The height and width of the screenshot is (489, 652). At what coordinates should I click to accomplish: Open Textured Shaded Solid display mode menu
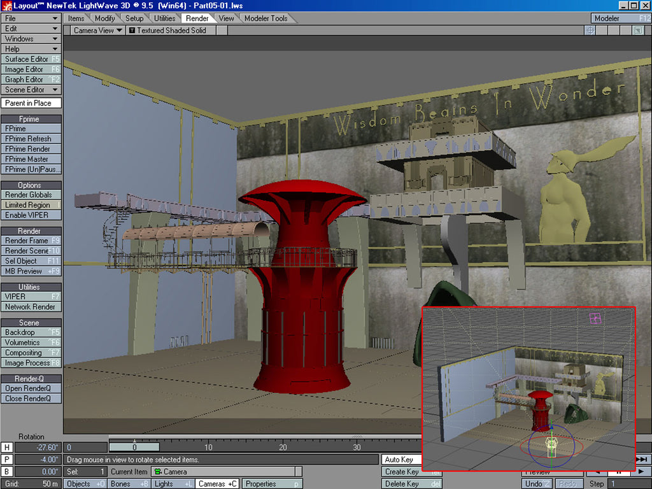(167, 30)
